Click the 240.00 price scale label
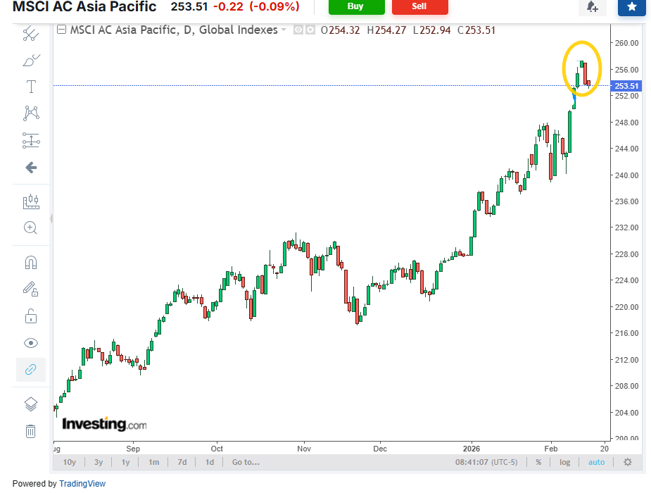Screen dimensions: 651x493 [626, 175]
